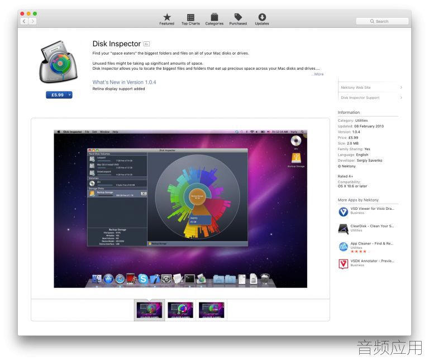Select the second screenshot thumbnail
429x361 pixels.
(x=180, y=310)
